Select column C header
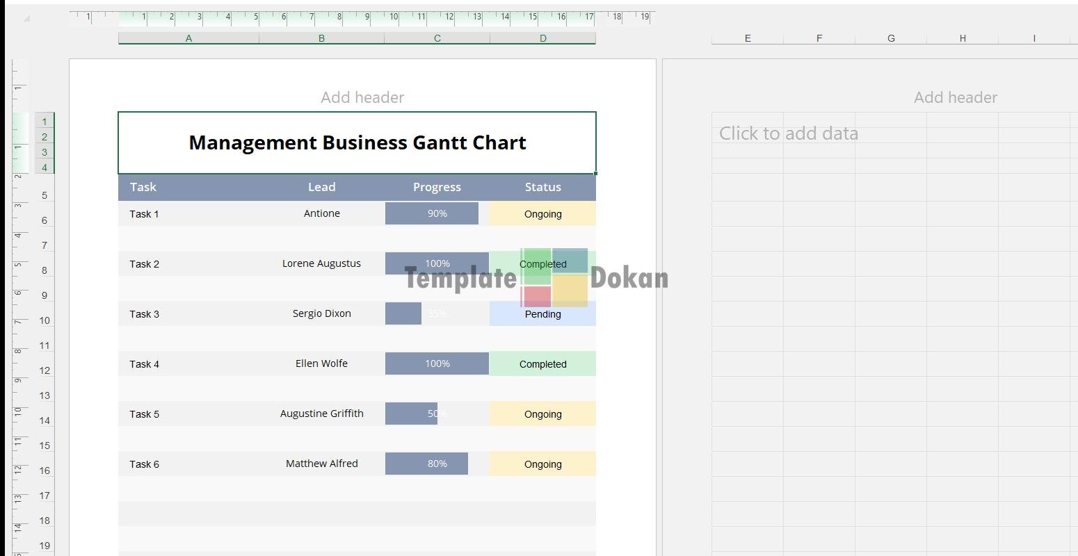This screenshot has width=1078, height=556. pyautogui.click(x=437, y=38)
